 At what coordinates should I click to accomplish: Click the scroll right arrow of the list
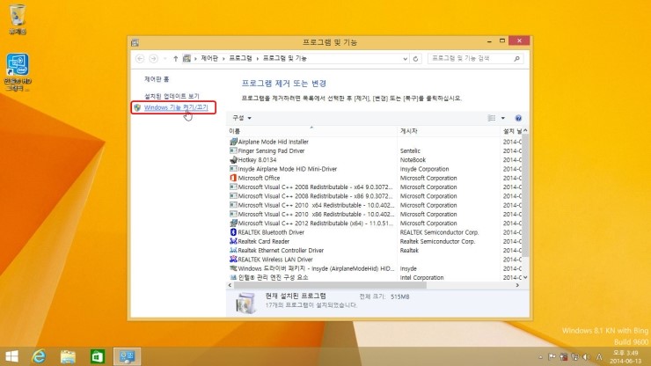coord(517,285)
